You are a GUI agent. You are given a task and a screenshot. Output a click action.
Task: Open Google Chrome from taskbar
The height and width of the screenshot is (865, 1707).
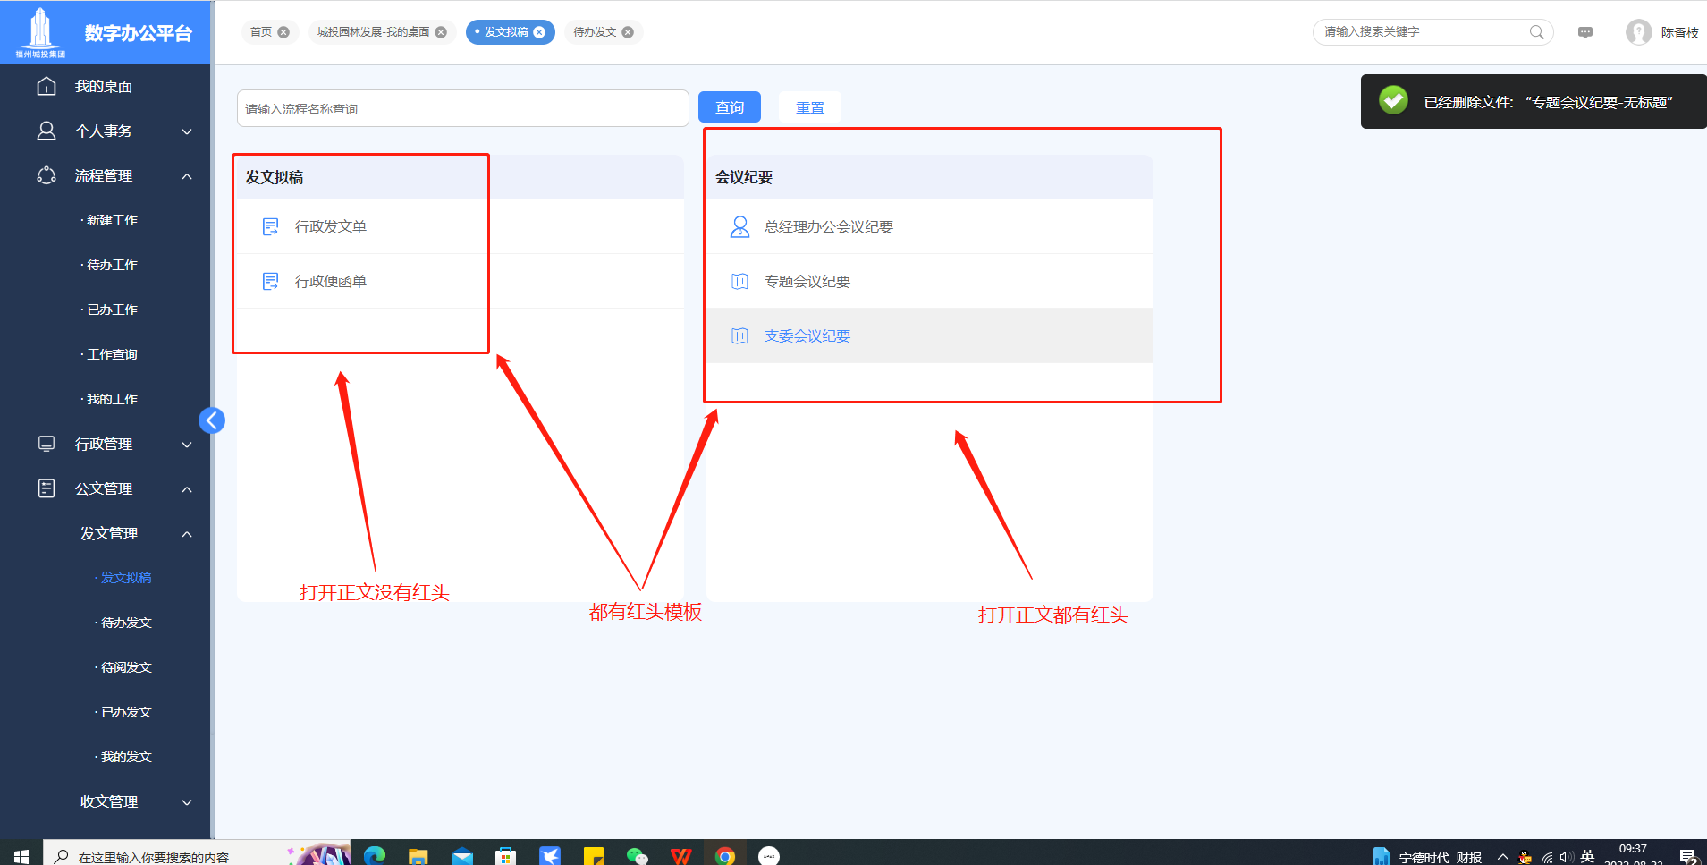(725, 855)
